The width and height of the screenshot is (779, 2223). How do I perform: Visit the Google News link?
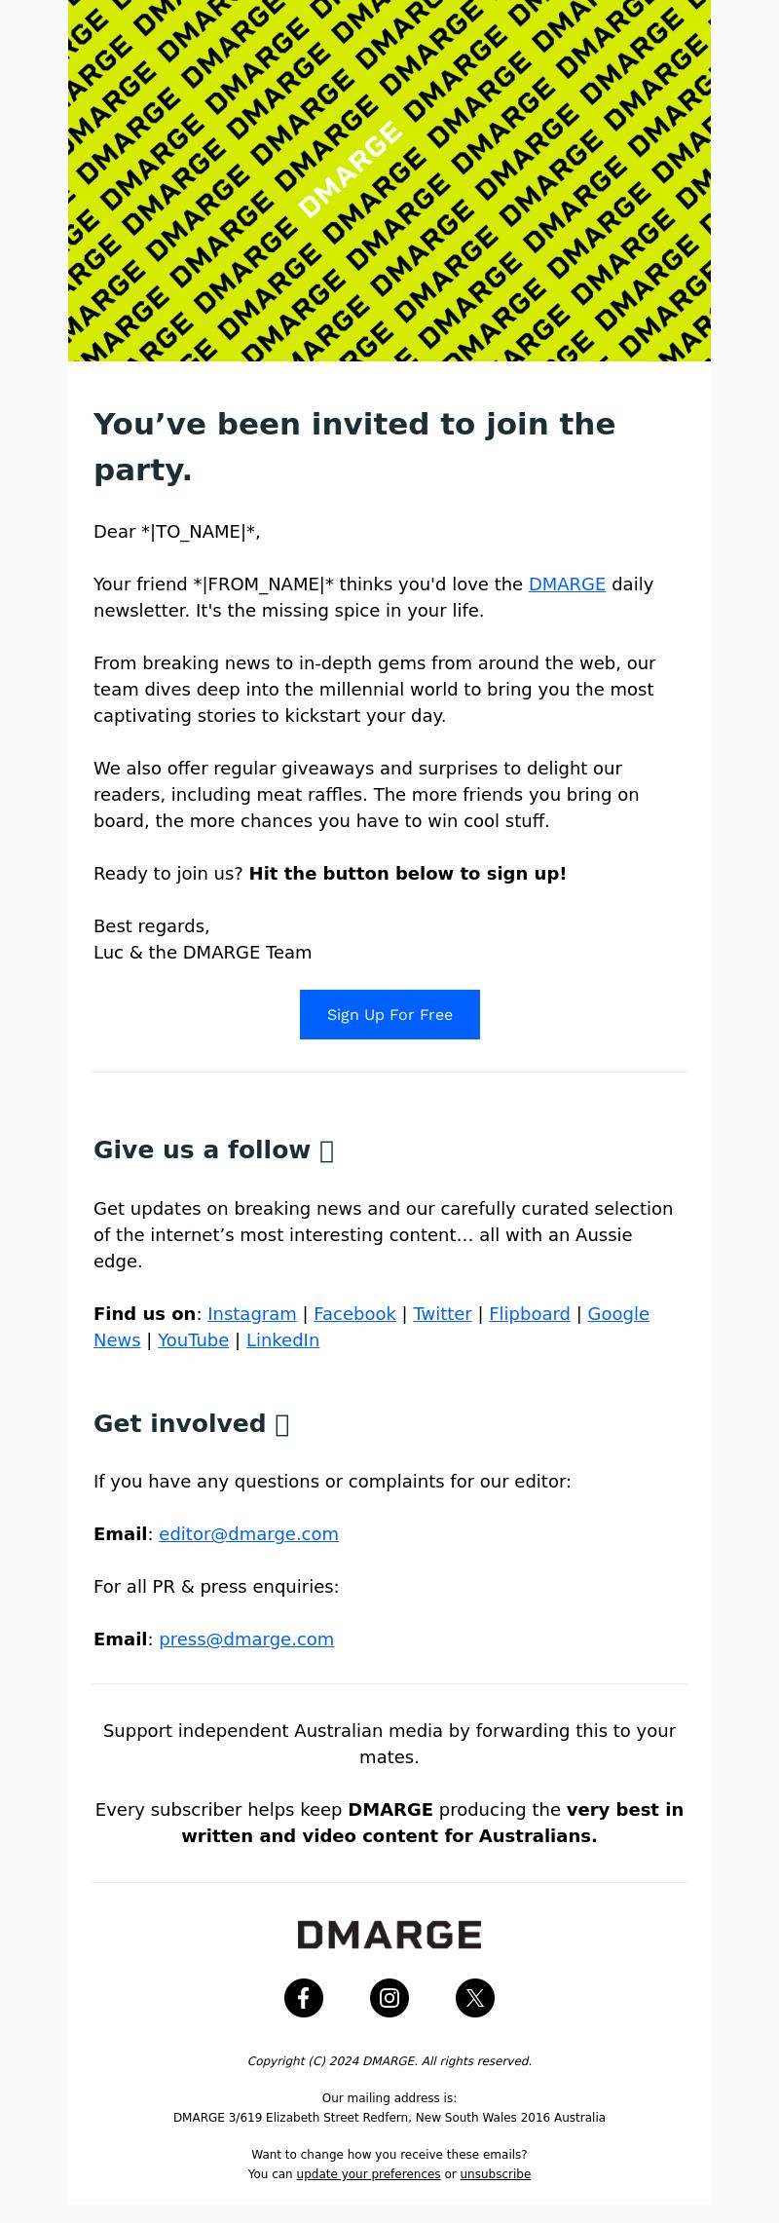coord(618,1314)
